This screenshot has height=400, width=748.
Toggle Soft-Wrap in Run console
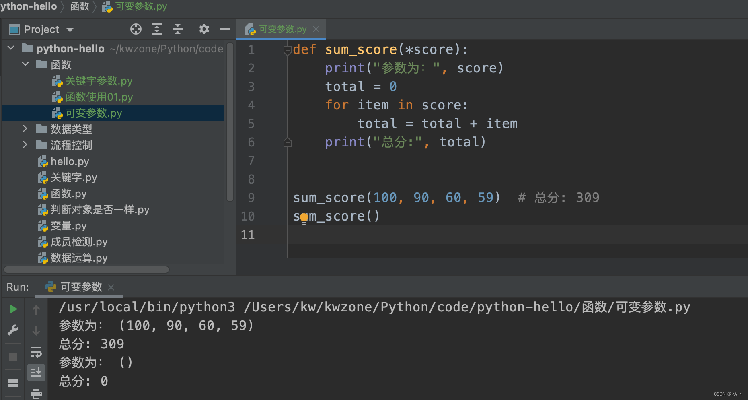36,352
